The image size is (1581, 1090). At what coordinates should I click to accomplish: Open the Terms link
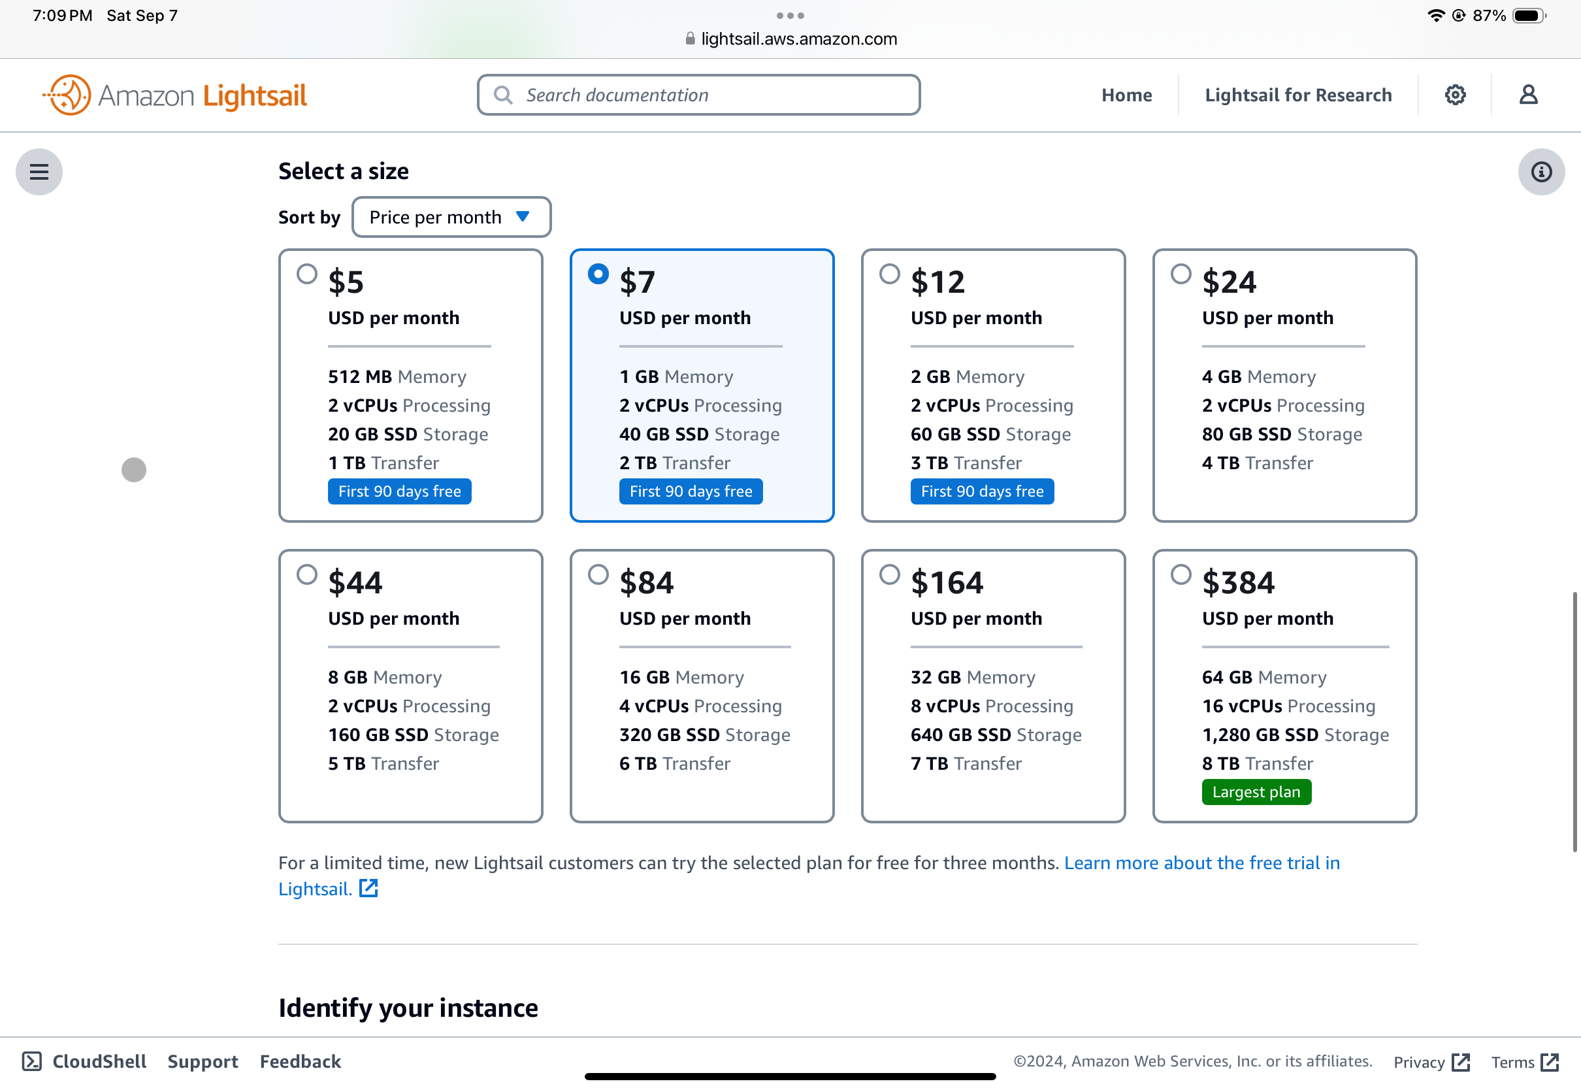[1524, 1061]
